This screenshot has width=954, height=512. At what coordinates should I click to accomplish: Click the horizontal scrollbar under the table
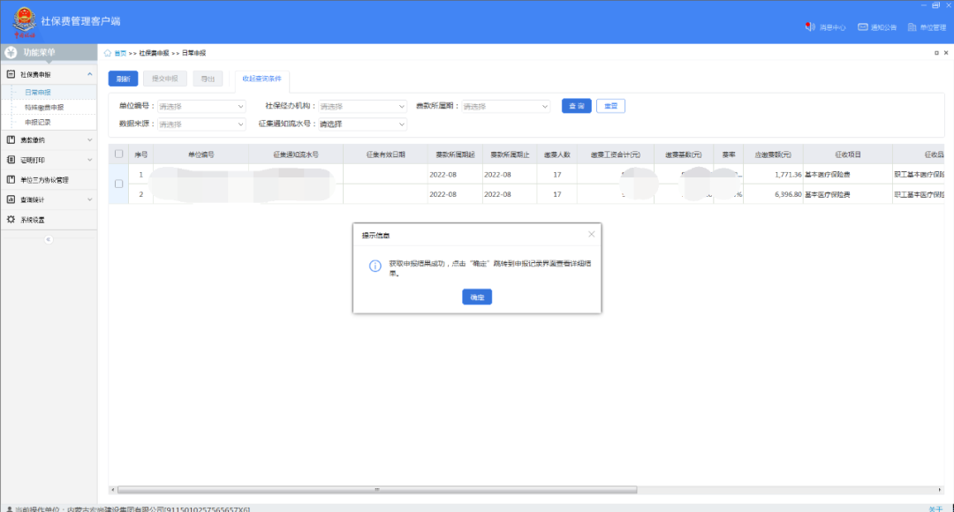pos(380,489)
